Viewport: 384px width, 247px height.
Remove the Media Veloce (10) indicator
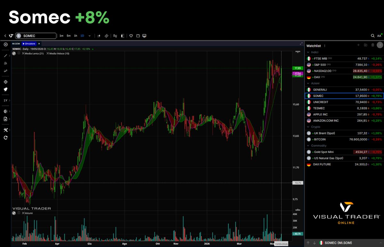pos(48,53)
